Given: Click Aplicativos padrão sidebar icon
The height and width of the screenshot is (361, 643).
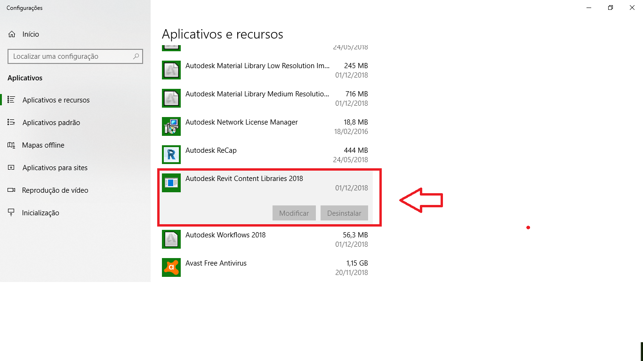Looking at the screenshot, I should pyautogui.click(x=11, y=122).
